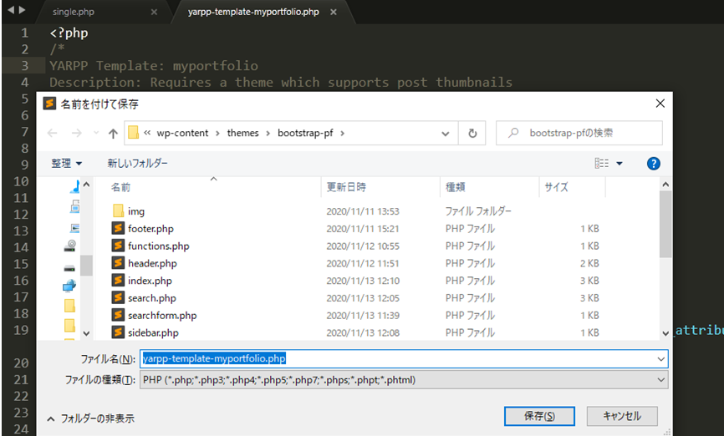Click the Network icon in navigation pane
Viewport: 724px width, 436px height.
pyautogui.click(x=70, y=286)
